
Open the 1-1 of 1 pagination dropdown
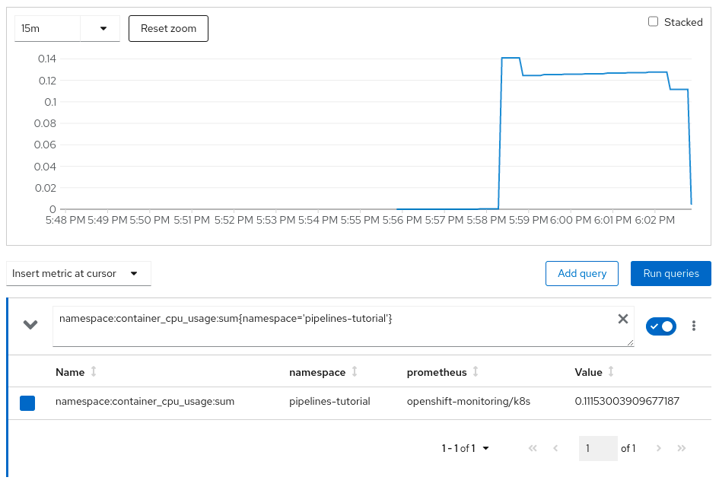pos(466,448)
